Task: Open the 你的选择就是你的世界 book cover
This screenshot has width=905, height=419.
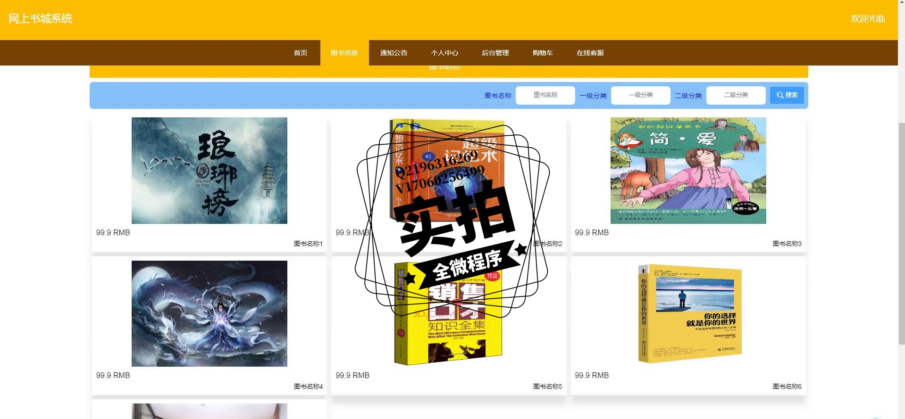Action: 690,313
